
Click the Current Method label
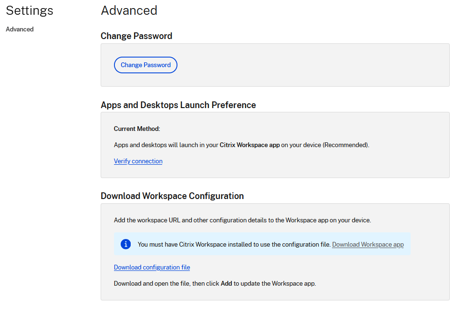coord(137,129)
